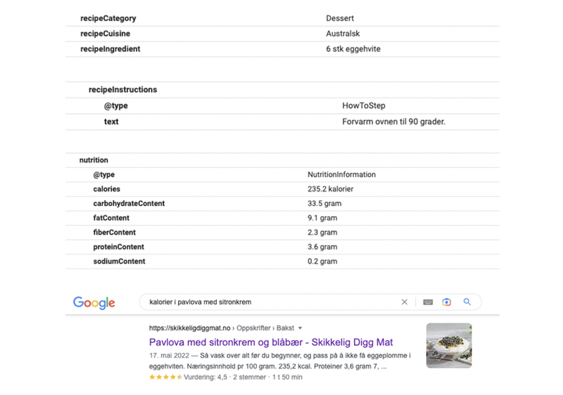Click the magnifying glass search icon
563x395 pixels.
pyautogui.click(x=467, y=302)
